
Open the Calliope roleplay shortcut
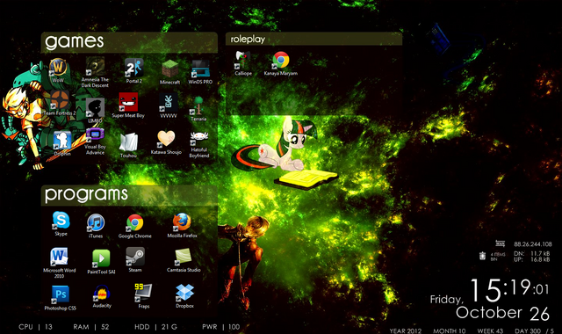click(x=243, y=62)
